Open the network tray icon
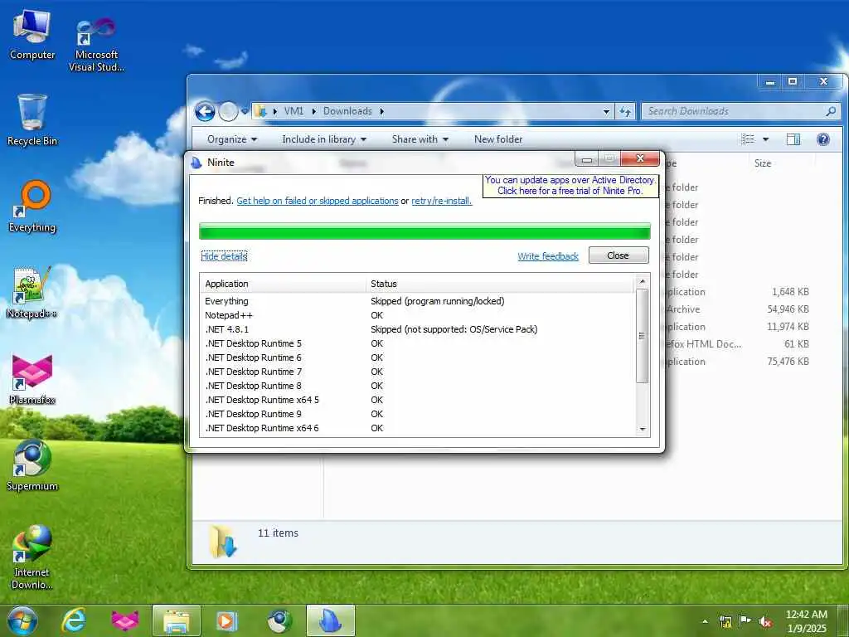 click(x=725, y=621)
